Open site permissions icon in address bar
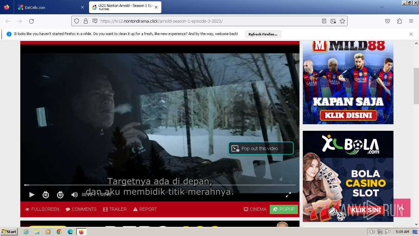This screenshot has height=236, width=419. click(x=95, y=21)
